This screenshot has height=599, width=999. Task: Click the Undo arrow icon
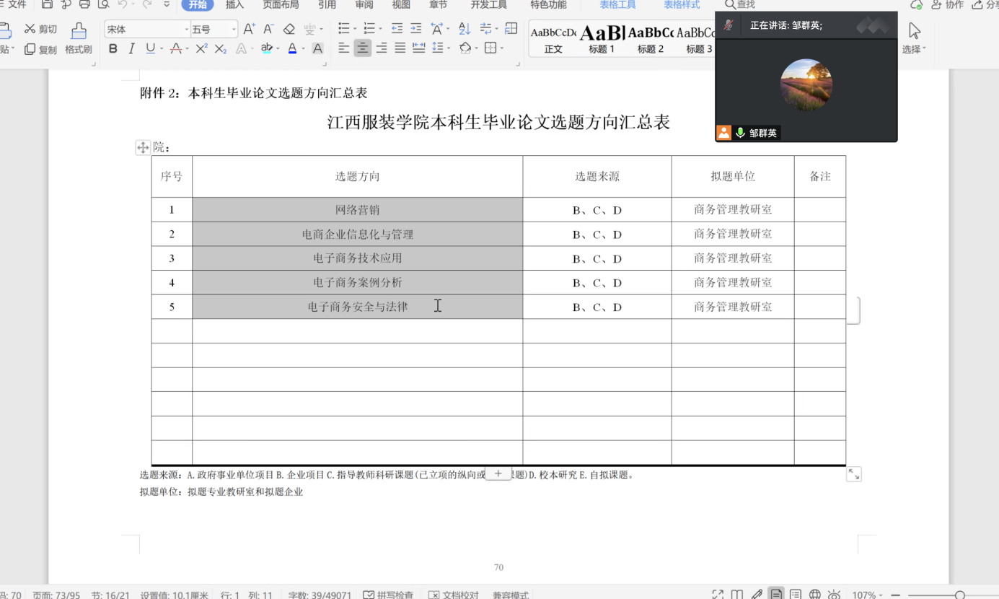[123, 4]
